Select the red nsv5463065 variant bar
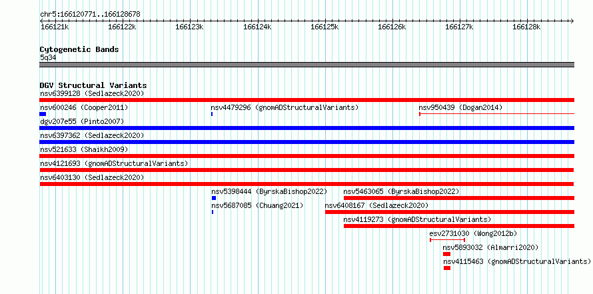This screenshot has width=593, height=294. (x=459, y=198)
